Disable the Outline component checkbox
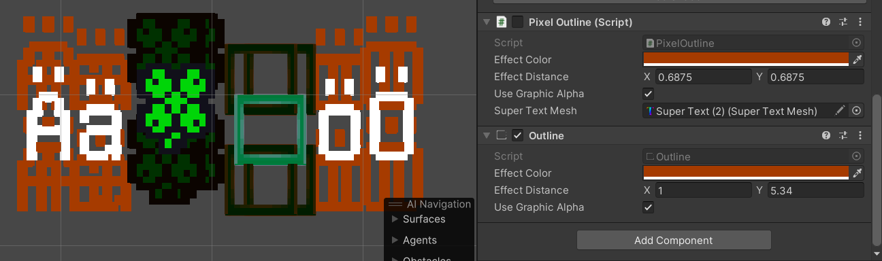This screenshot has width=882, height=261. 518,135
